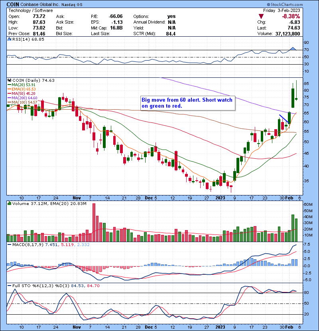Click the 2023 label on price chart axis
Screen dimensions: 319x331
(x=220, y=198)
